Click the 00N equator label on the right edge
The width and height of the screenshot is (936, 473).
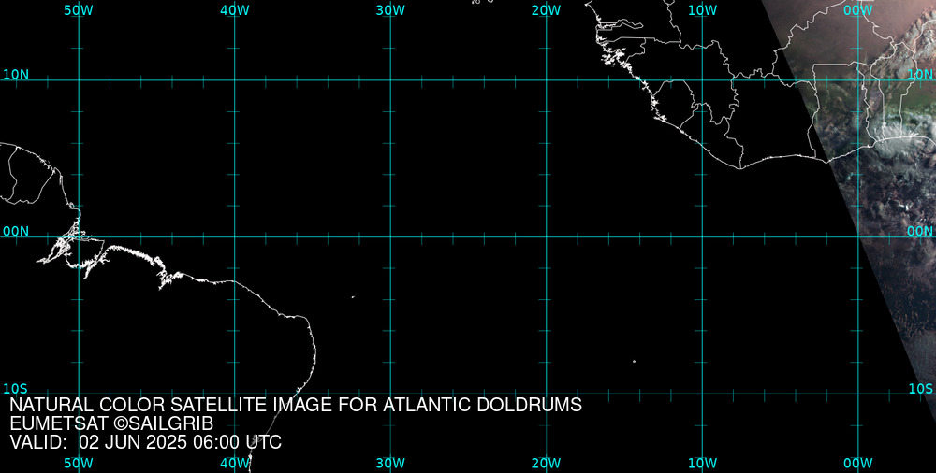(x=920, y=232)
